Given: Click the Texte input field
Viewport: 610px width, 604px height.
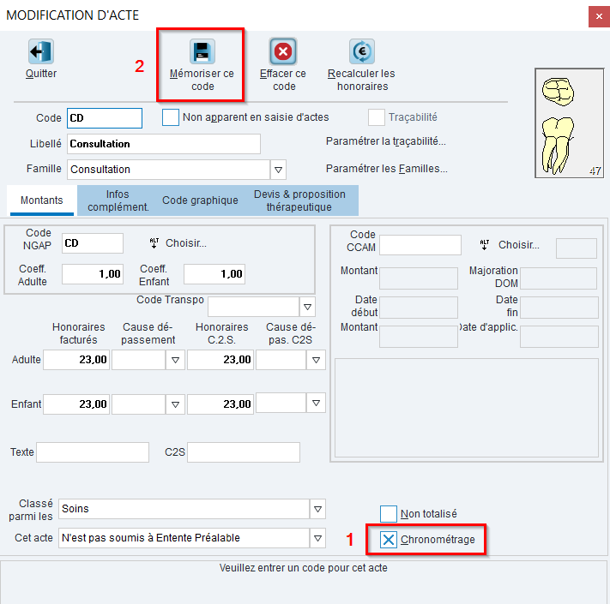Looking at the screenshot, I should coord(93,452).
